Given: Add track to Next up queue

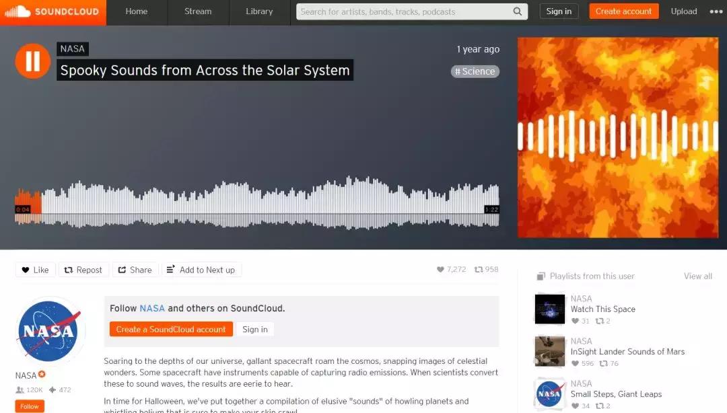Looking at the screenshot, I should pos(201,270).
